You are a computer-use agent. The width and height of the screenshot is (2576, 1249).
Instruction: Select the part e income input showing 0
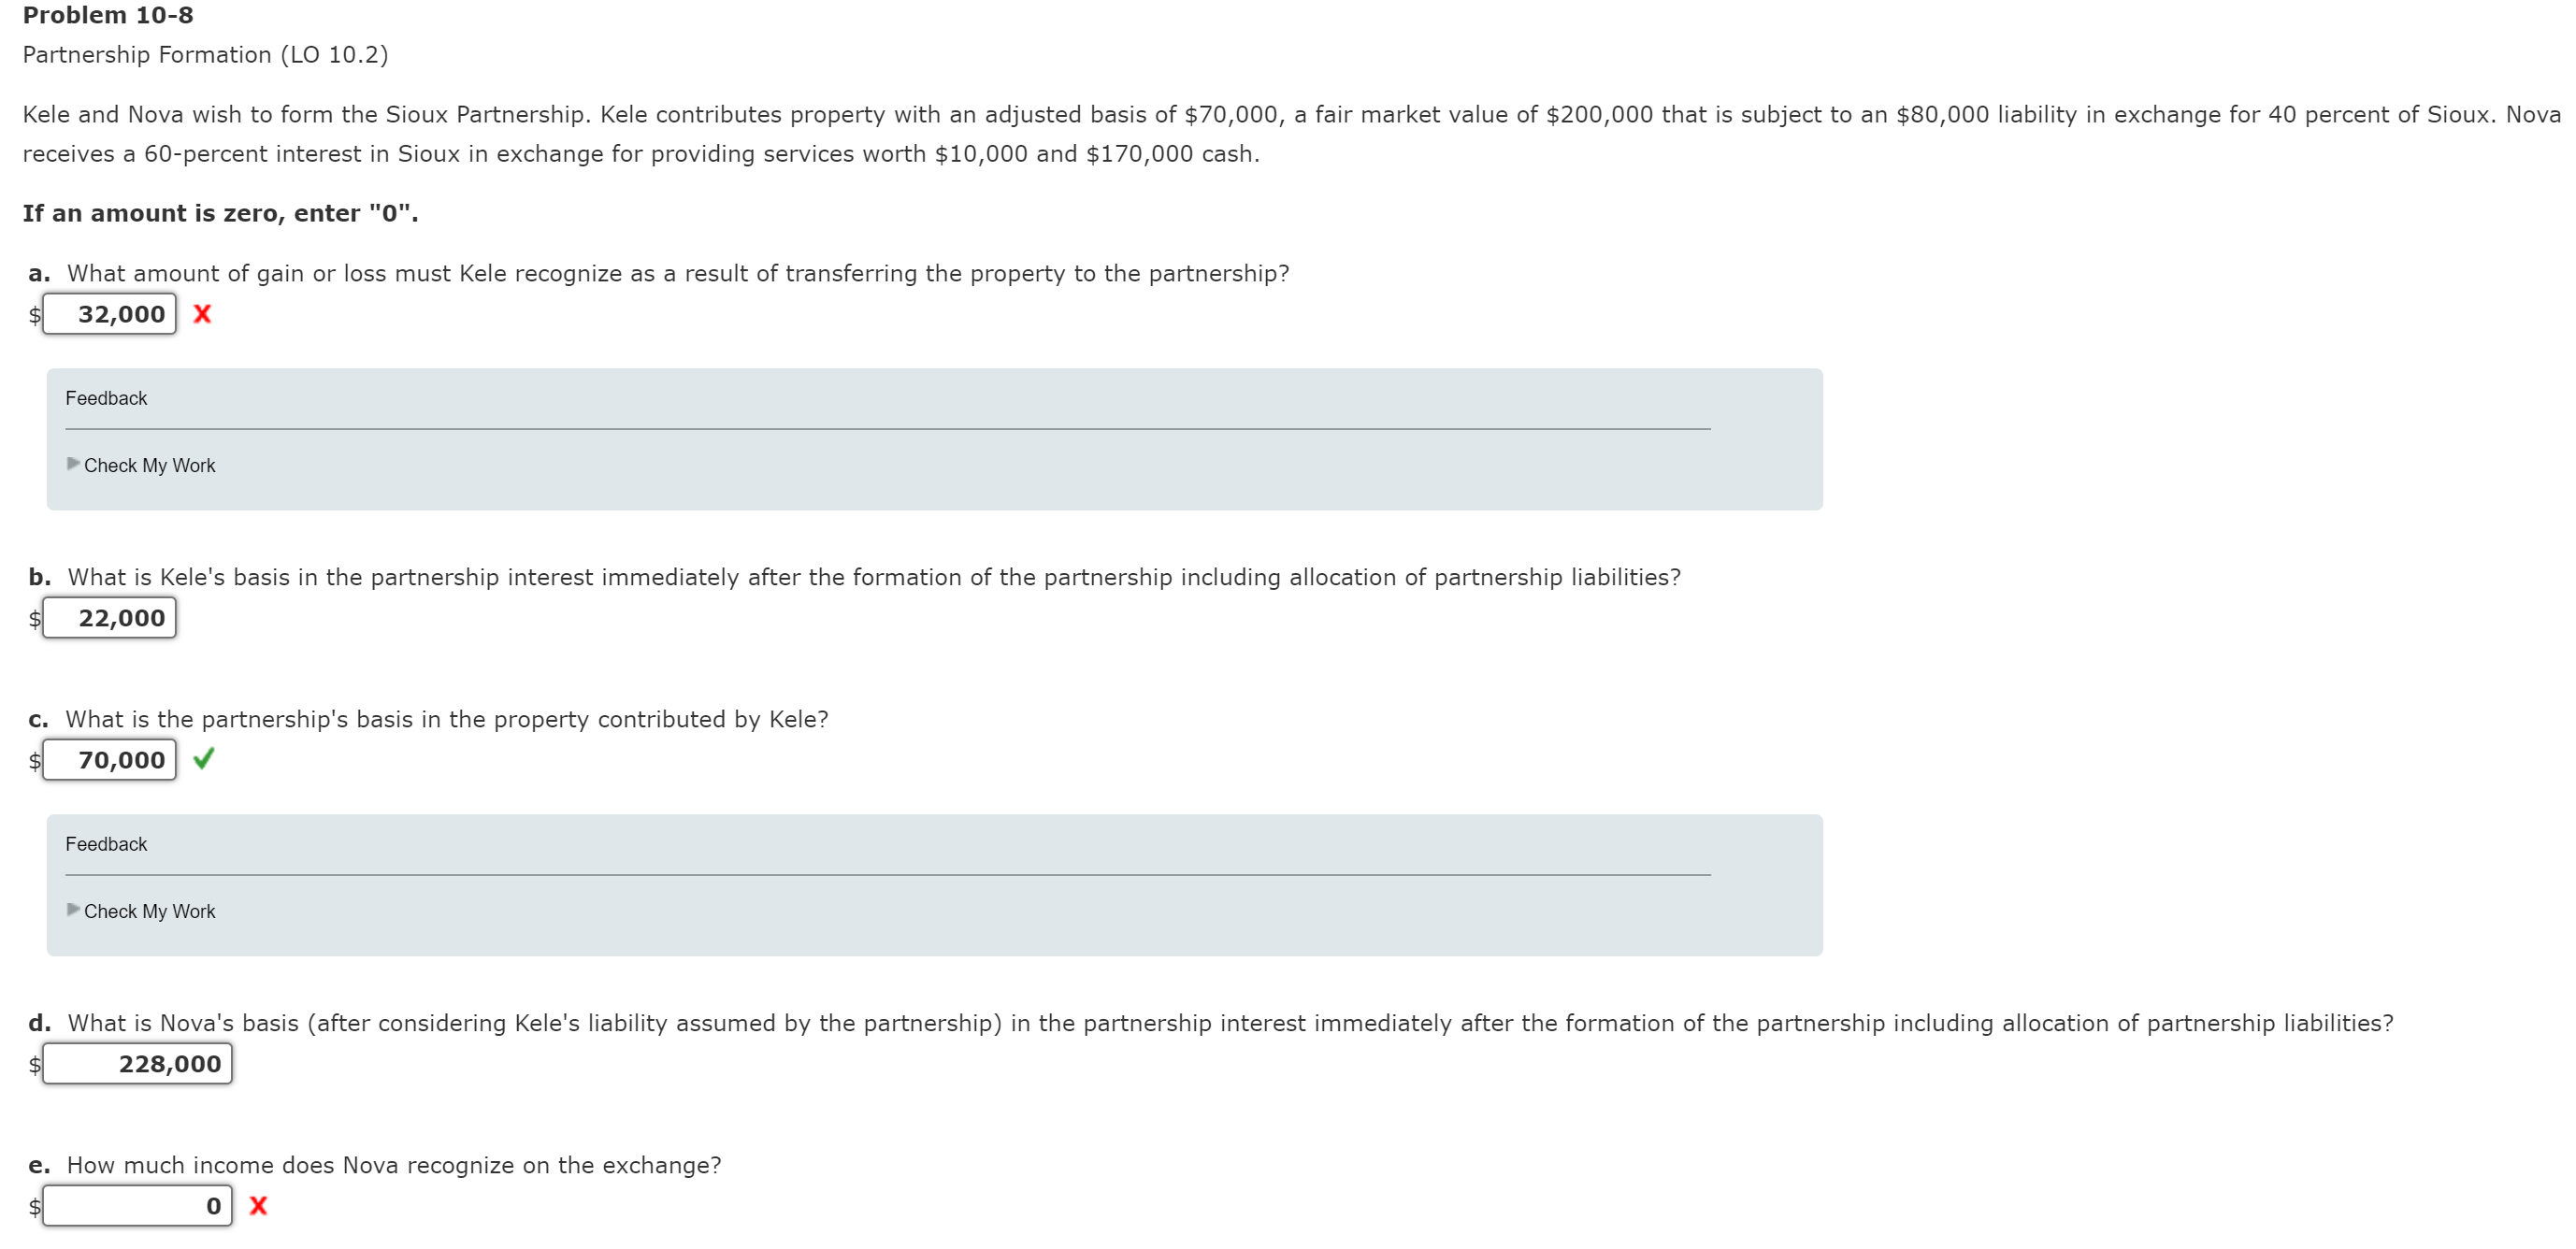tap(138, 1205)
